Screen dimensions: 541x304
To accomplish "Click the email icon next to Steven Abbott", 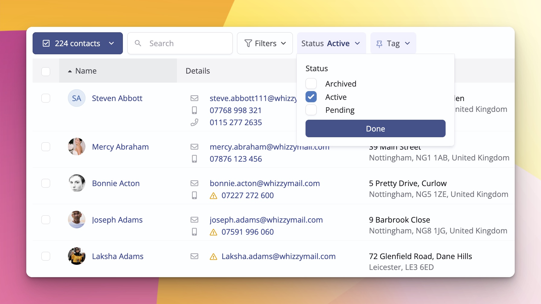I will 195,98.
